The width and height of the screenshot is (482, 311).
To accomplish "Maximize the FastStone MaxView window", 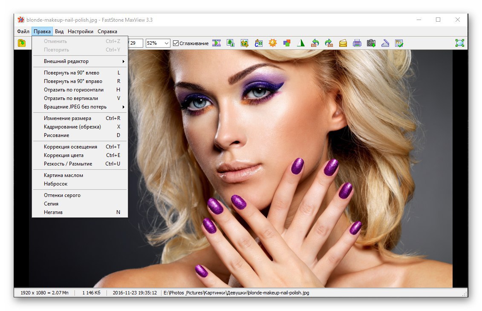I will (x=438, y=20).
